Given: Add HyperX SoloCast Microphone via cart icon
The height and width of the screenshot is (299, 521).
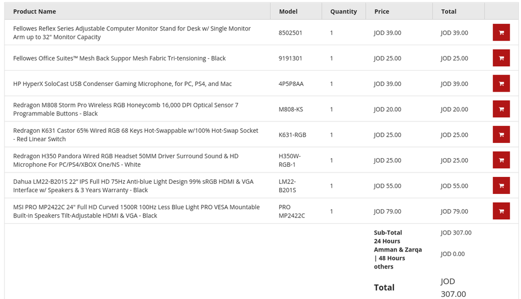Looking at the screenshot, I should click(501, 84).
